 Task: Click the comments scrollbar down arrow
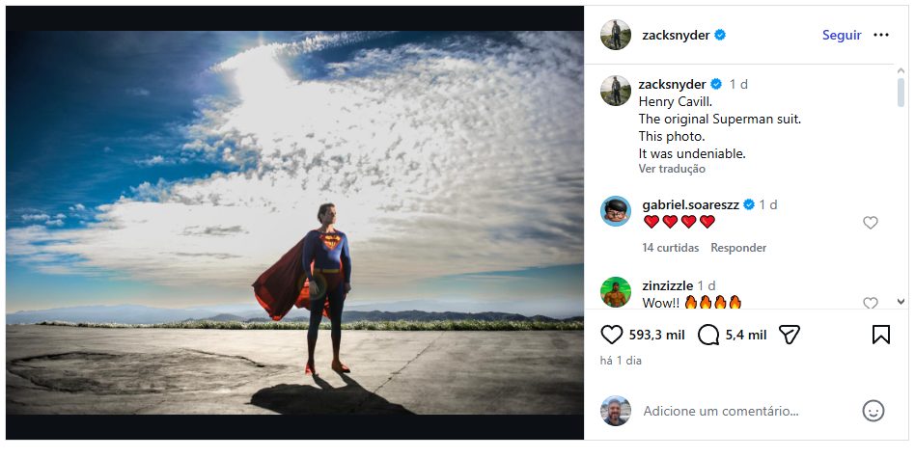(901, 302)
